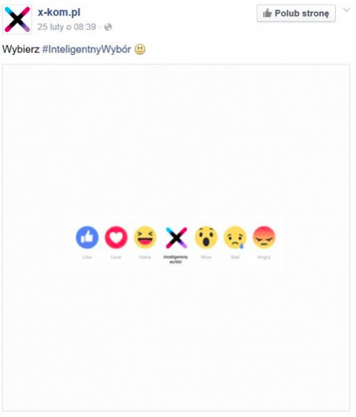Viewport: 356px width, 417px height.
Task: Open the x-kom.pl page name link
Action: tap(59, 13)
